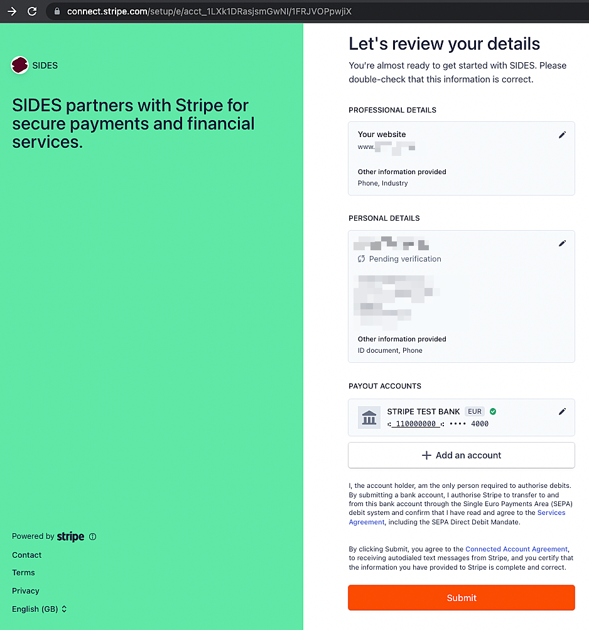589x630 pixels.
Task: Open the Privacy footer link
Action: tap(26, 590)
